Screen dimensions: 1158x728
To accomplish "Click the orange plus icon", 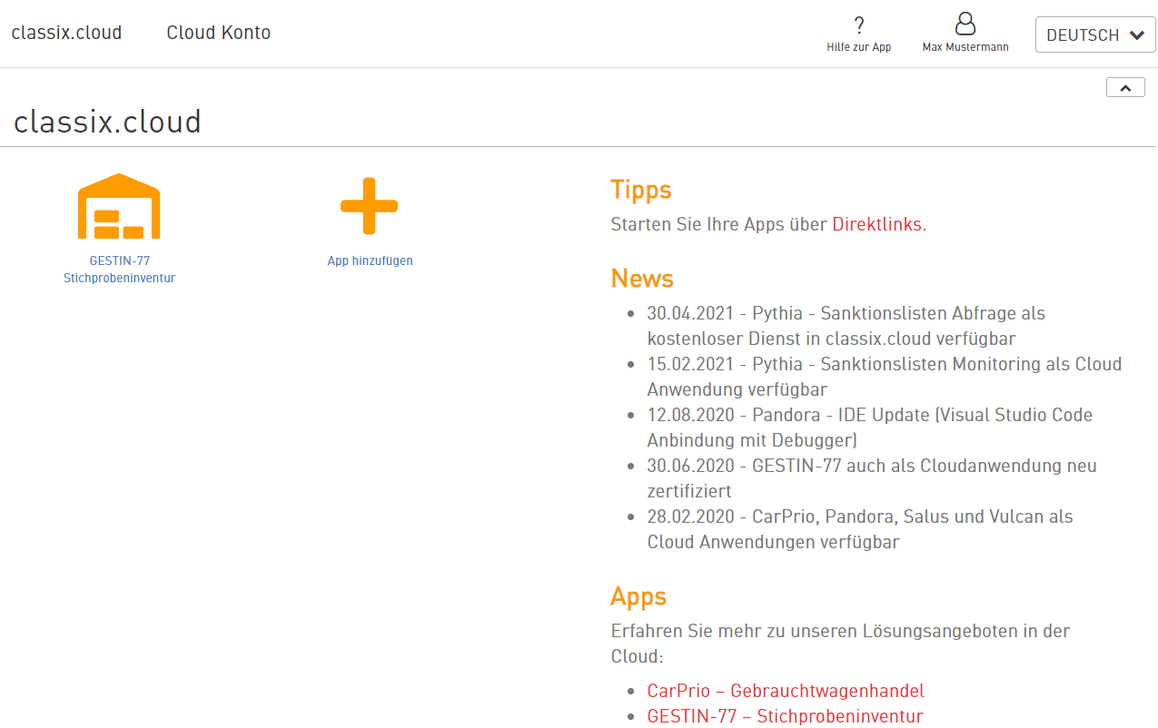I will pyautogui.click(x=369, y=206).
